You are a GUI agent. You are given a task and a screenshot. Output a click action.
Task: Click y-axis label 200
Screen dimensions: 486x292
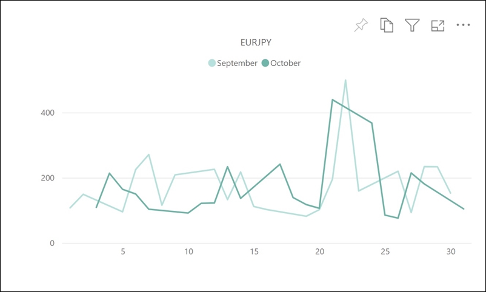pos(47,178)
